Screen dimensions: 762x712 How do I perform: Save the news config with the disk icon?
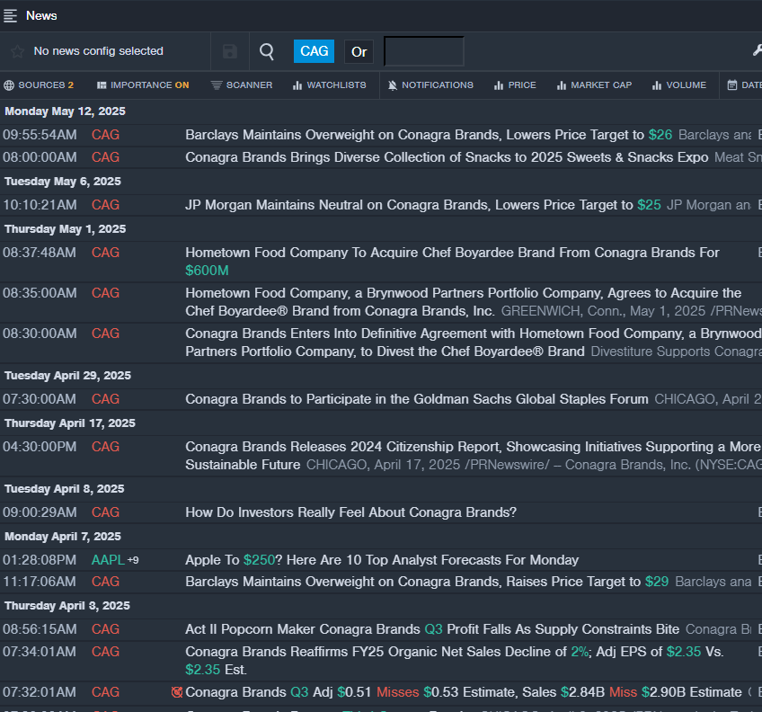click(230, 51)
